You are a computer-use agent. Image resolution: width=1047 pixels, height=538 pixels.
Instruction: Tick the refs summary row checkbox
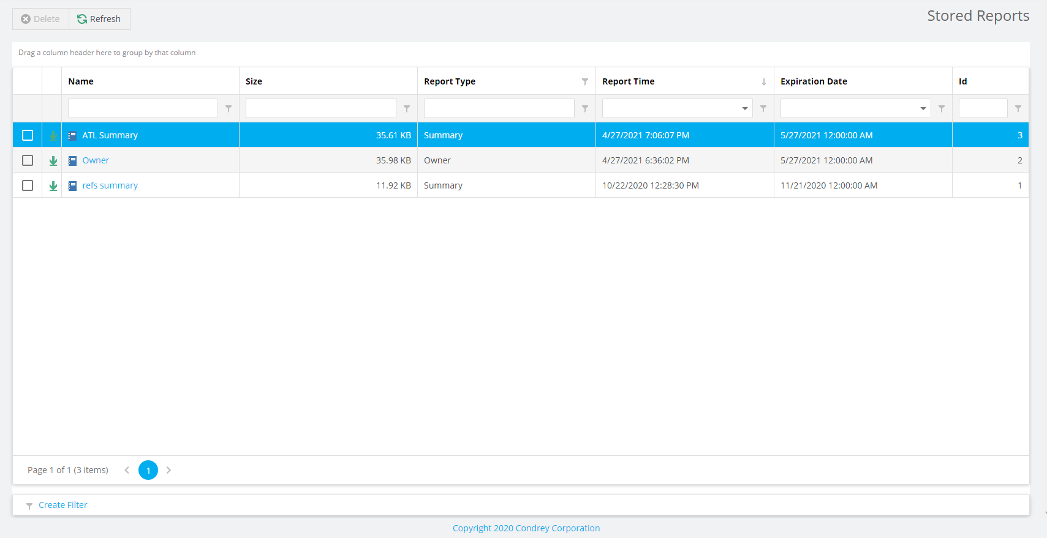click(x=28, y=185)
